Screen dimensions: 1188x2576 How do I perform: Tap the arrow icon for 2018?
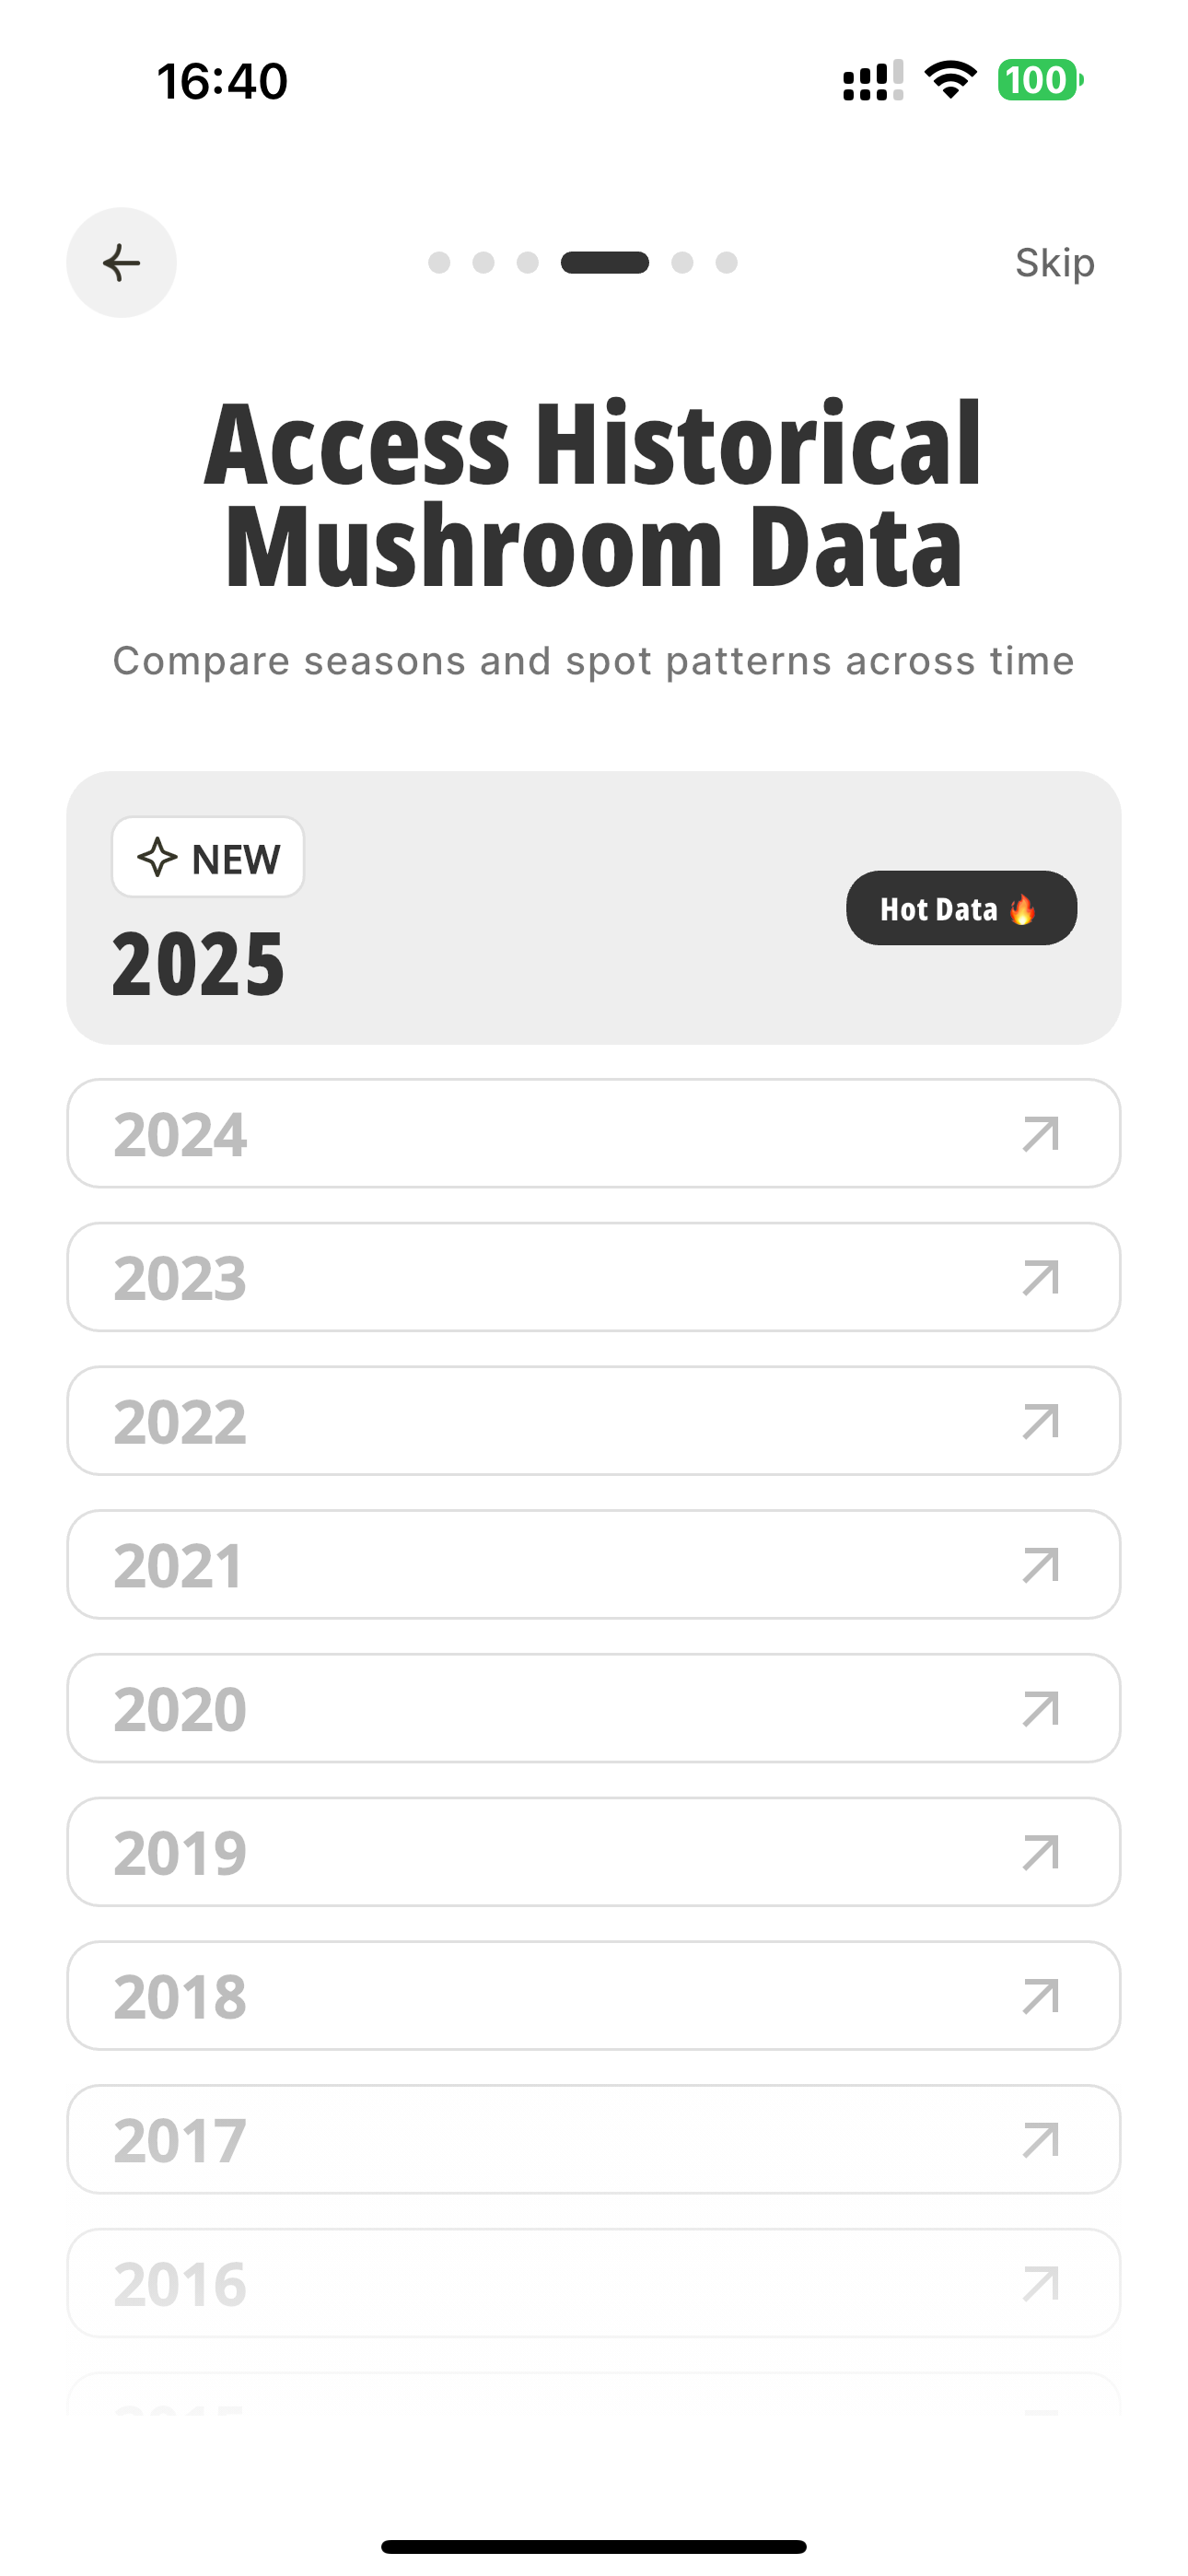click(1040, 1996)
